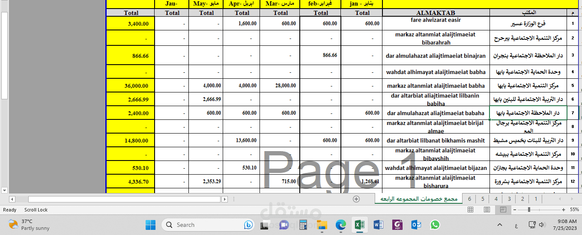Viewport: 582px width, 235px height.
Task: Add a new sheet with plus icon
Action: (356, 199)
